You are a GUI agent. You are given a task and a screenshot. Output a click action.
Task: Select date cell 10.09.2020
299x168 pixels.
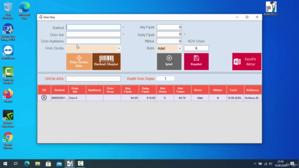click(x=235, y=98)
